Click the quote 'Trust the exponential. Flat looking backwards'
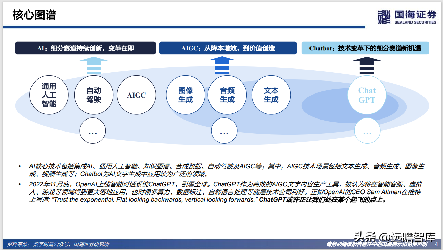The image size is (443, 250). (x=155, y=200)
